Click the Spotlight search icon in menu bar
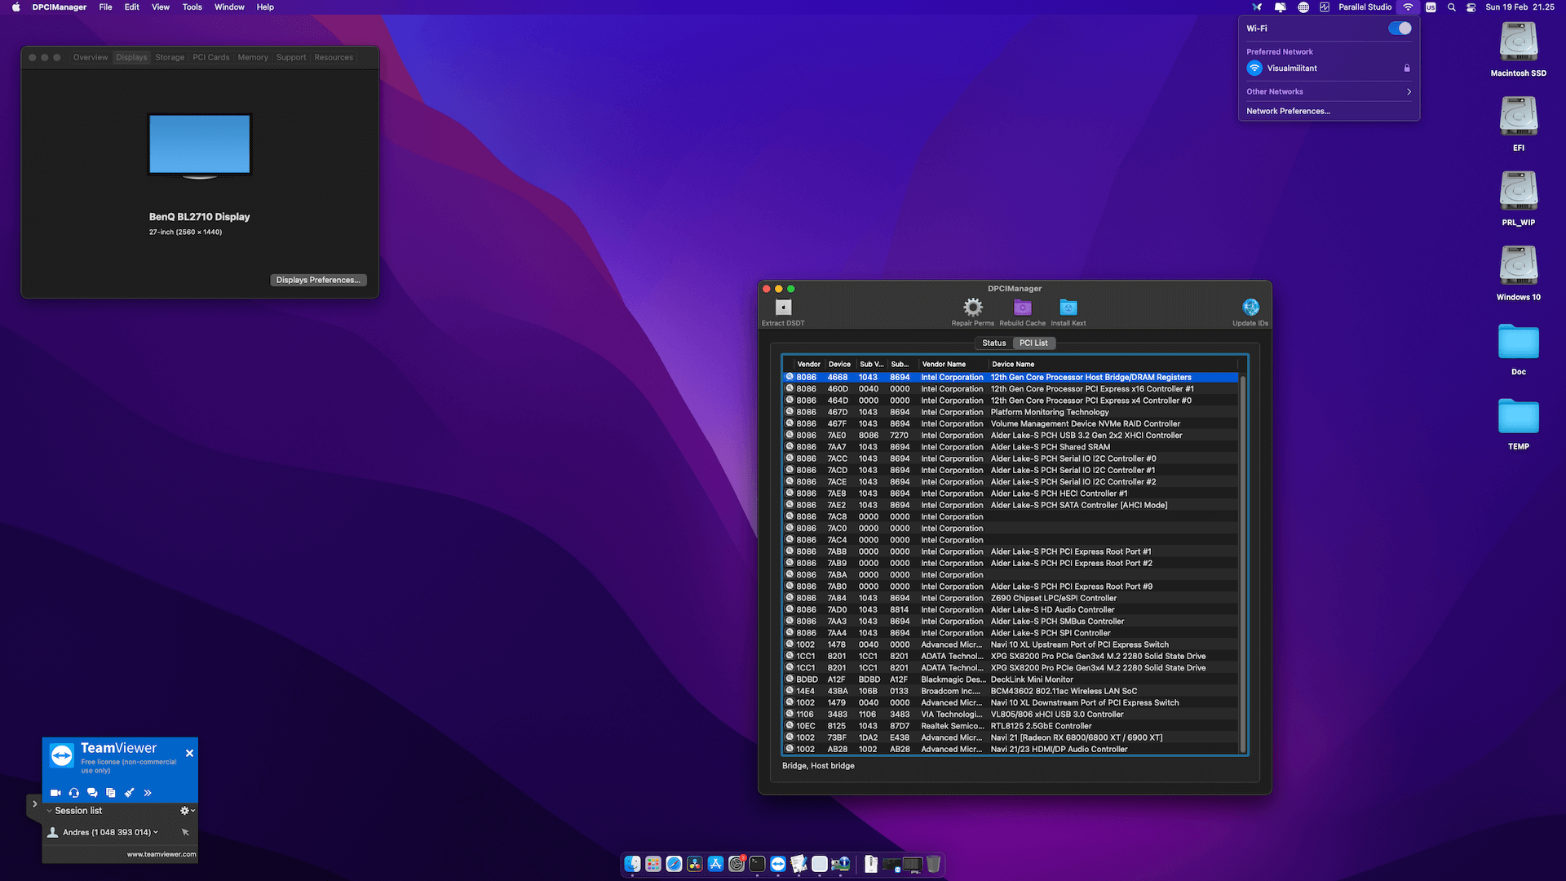Viewport: 1566px width, 881px height. (x=1451, y=7)
